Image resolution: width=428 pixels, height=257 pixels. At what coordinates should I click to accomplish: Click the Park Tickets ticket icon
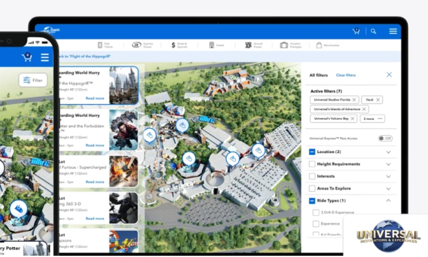(100, 45)
